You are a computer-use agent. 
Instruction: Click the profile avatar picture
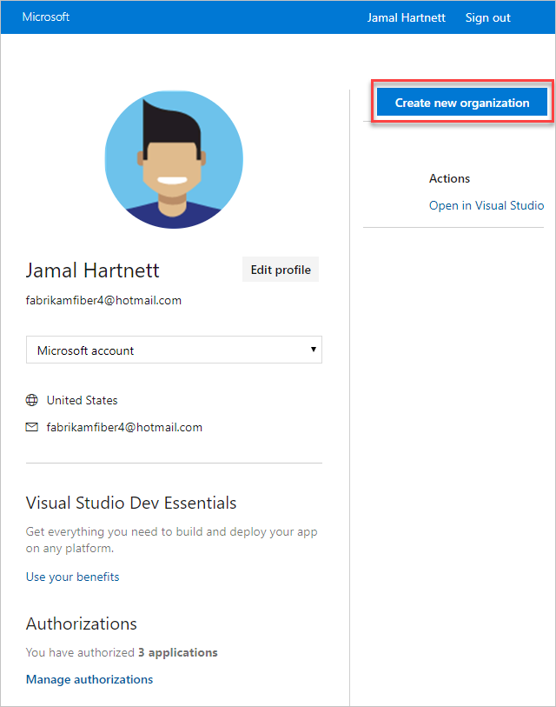174,159
